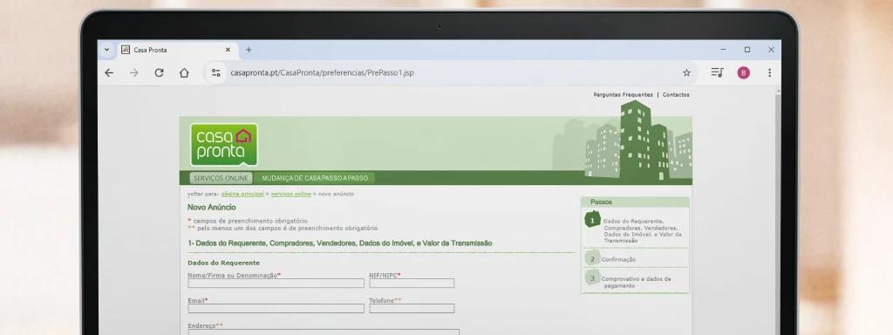Click the Dados do Requerente heading
Viewport: 893px width, 335px height.
(224, 263)
